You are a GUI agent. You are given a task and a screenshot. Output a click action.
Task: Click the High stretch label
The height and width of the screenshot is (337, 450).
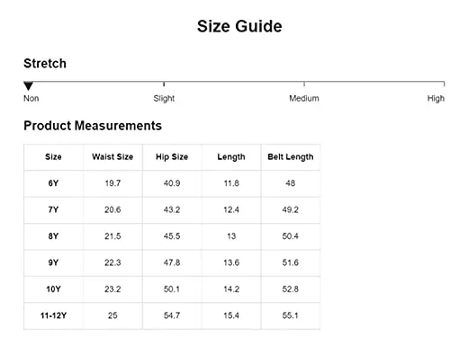coord(436,99)
